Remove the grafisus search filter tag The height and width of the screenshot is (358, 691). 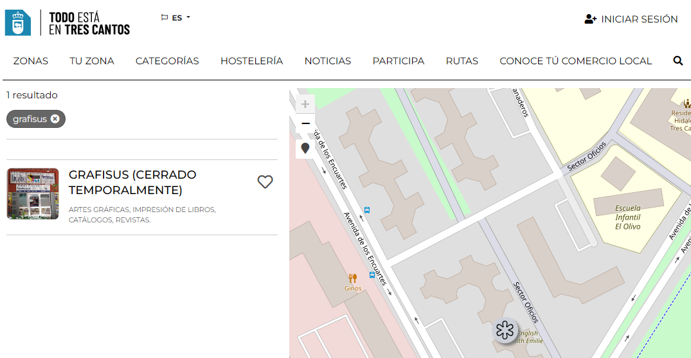55,119
